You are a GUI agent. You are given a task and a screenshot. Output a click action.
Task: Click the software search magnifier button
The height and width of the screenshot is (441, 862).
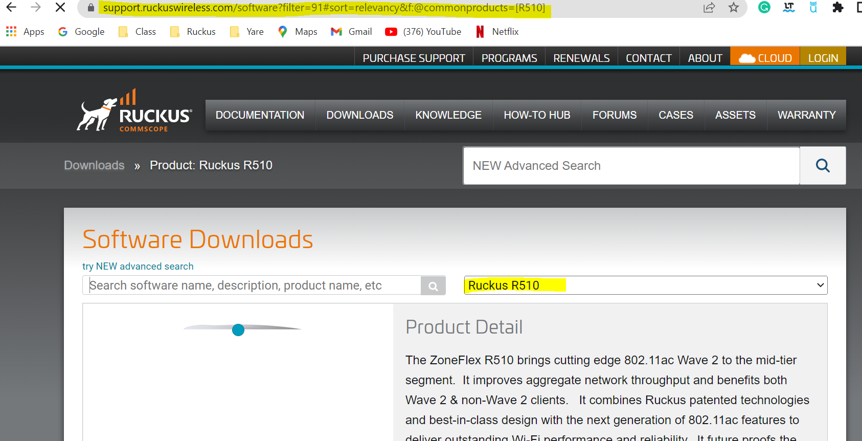coord(433,285)
